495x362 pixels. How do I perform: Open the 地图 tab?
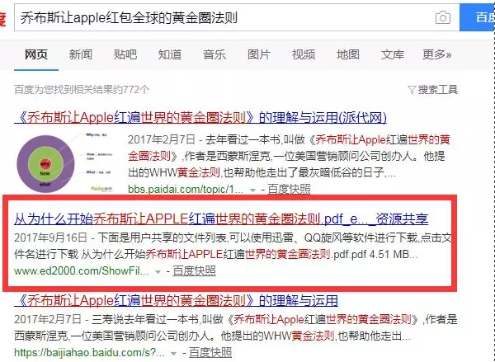348,54
